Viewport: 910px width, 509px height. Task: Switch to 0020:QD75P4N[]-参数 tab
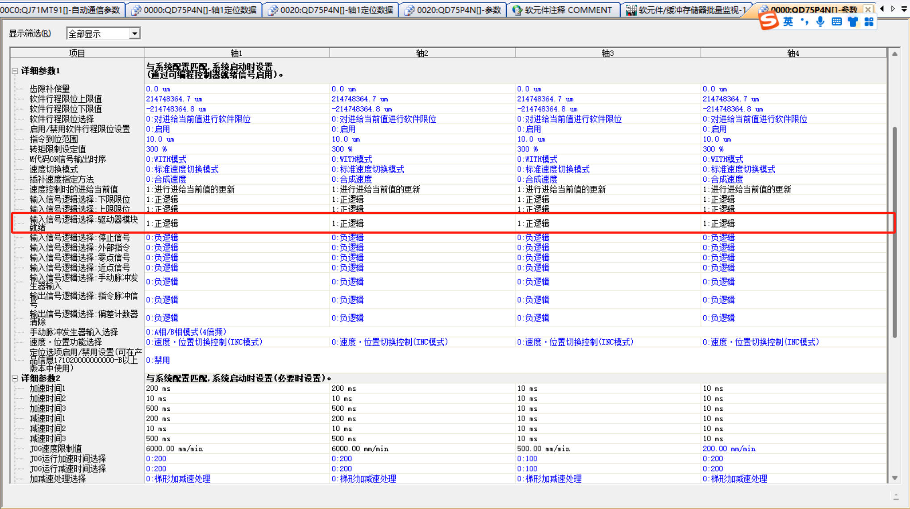(x=453, y=10)
